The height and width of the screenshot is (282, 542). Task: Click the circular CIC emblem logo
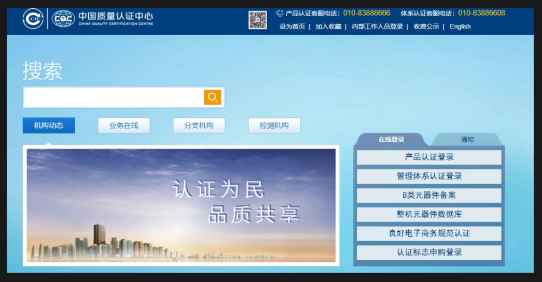(x=33, y=19)
